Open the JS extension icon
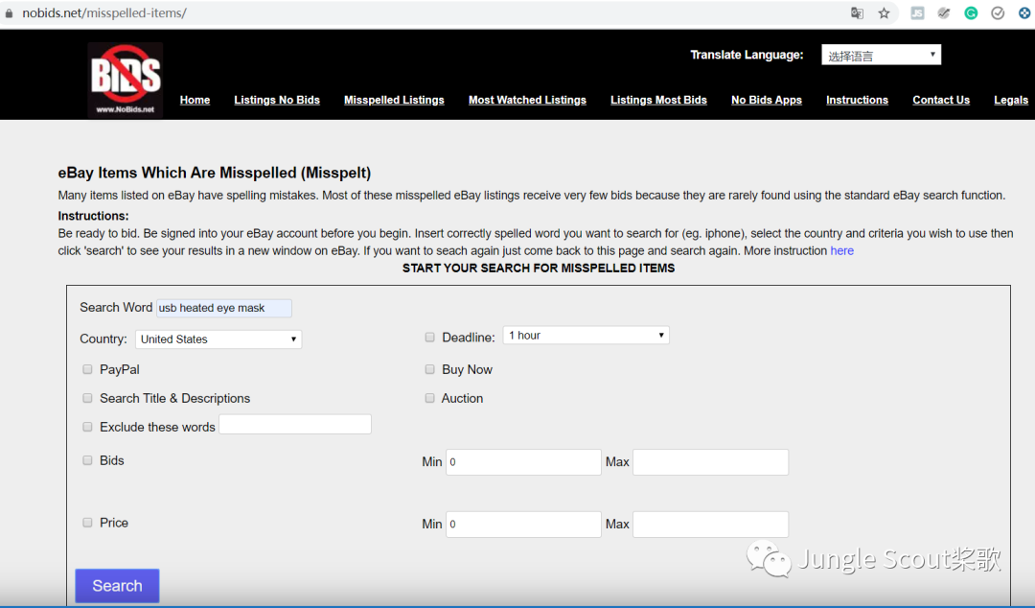The width and height of the screenshot is (1035, 608). pyautogui.click(x=917, y=13)
